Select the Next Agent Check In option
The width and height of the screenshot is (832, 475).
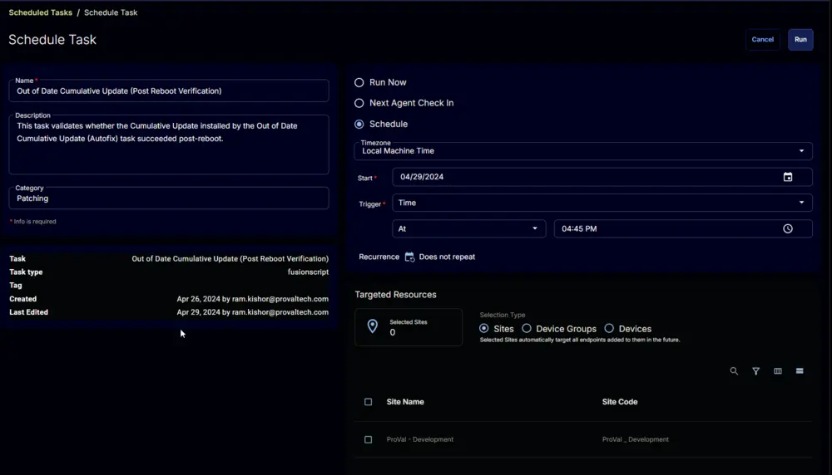(359, 103)
